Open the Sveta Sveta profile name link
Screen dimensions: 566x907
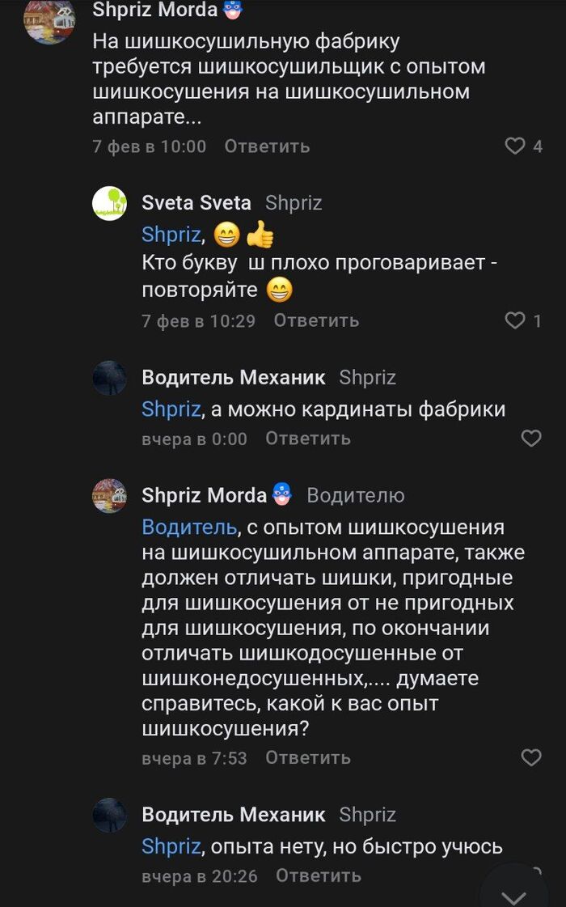pyautogui.click(x=196, y=203)
